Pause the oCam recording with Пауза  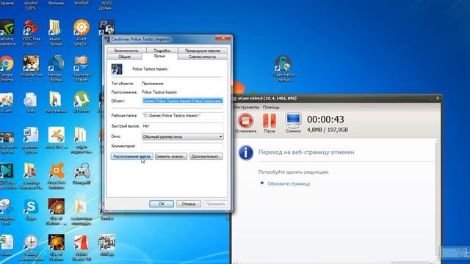[270, 123]
